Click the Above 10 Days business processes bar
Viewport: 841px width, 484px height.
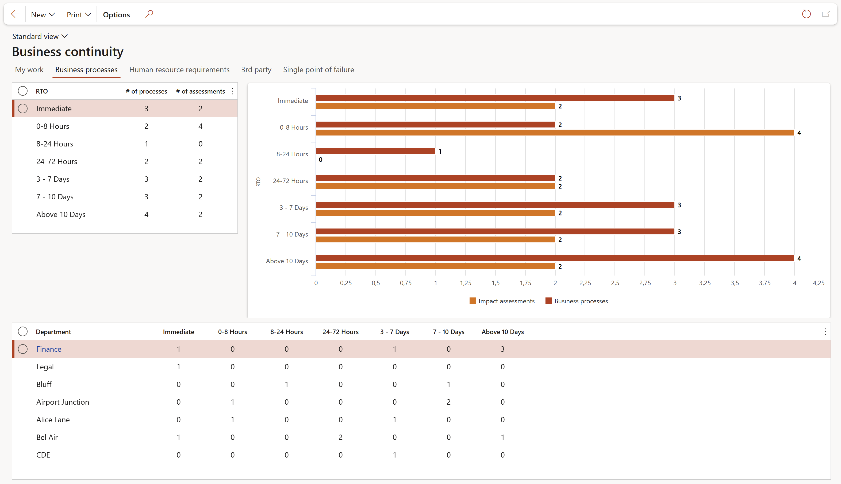[555, 258]
